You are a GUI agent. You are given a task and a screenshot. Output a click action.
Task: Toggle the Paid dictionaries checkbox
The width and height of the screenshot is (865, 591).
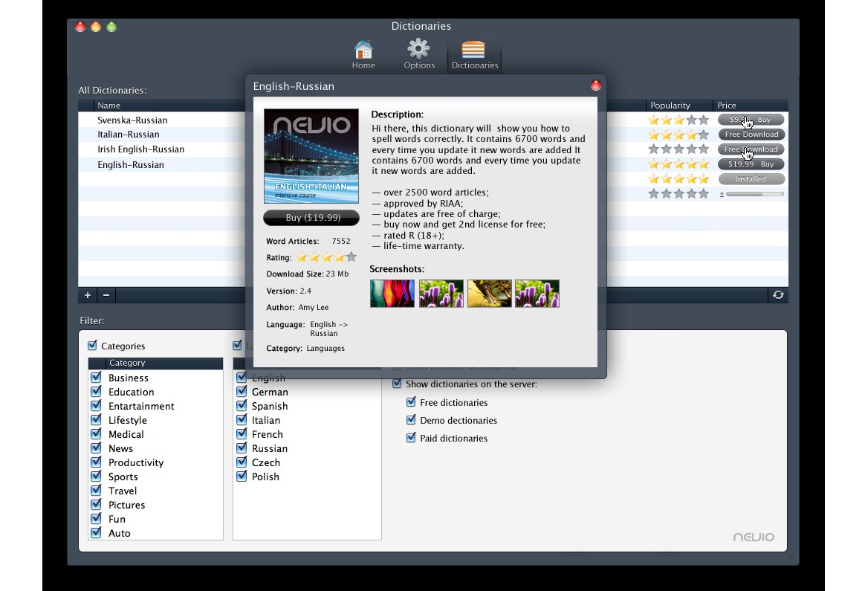411,438
